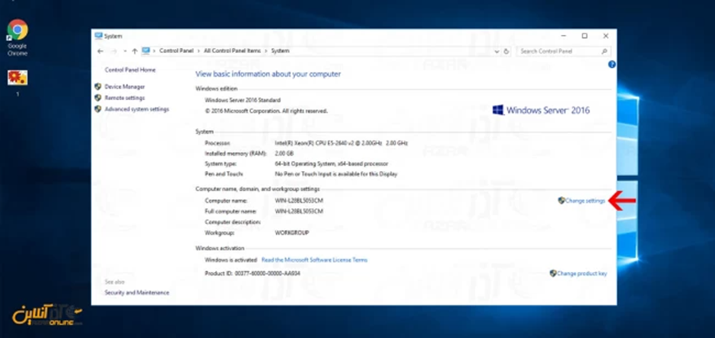Click the search magnifier icon

point(604,52)
